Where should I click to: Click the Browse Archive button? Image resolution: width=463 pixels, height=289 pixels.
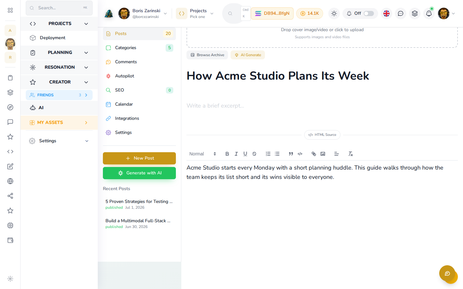point(207,55)
